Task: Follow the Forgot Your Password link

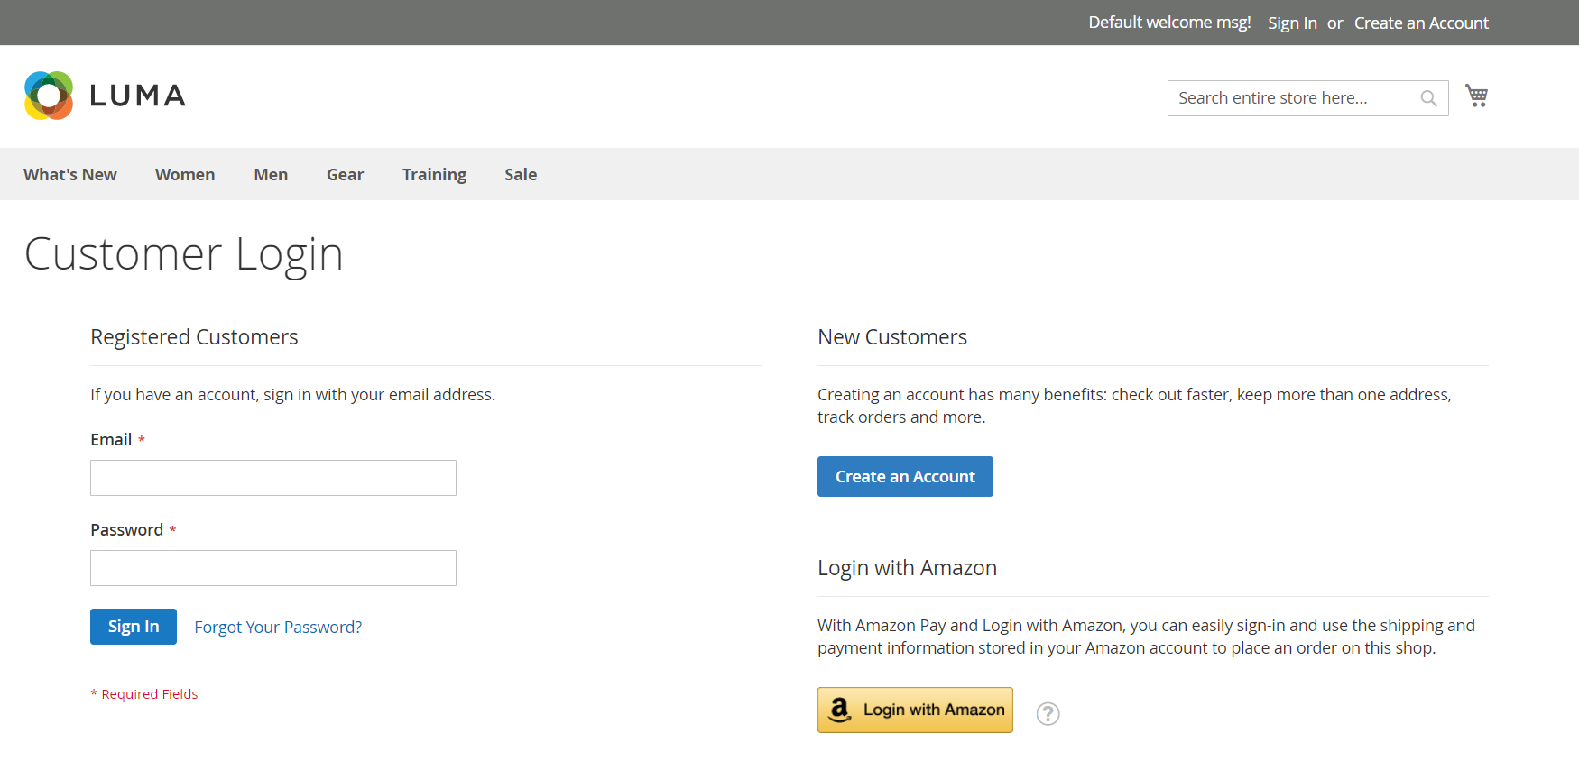Action: 278,627
